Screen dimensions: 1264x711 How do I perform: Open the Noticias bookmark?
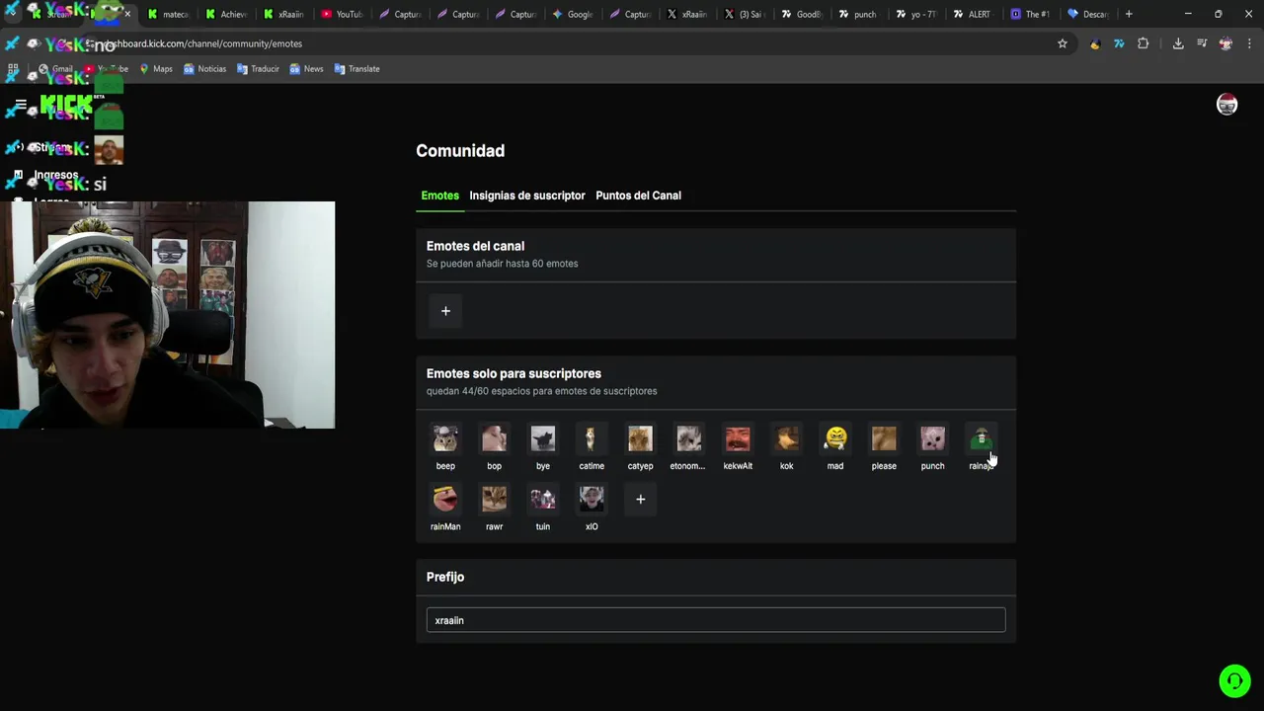tap(204, 69)
